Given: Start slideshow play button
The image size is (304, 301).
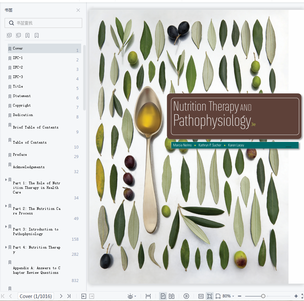Looking at the screenshot, I should [186, 296].
